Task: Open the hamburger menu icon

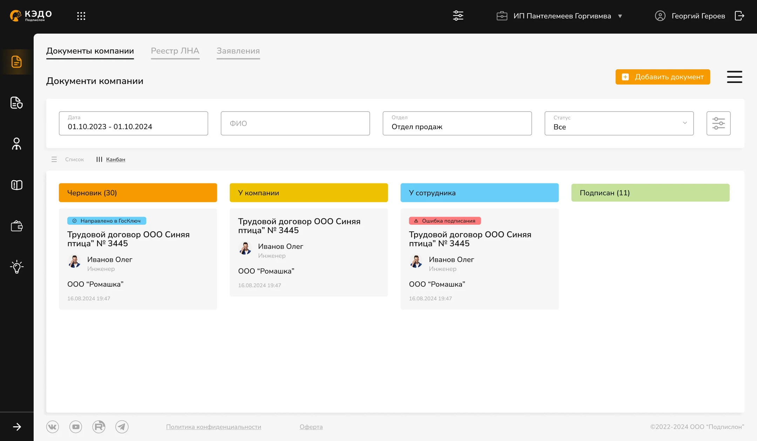Action: point(735,77)
